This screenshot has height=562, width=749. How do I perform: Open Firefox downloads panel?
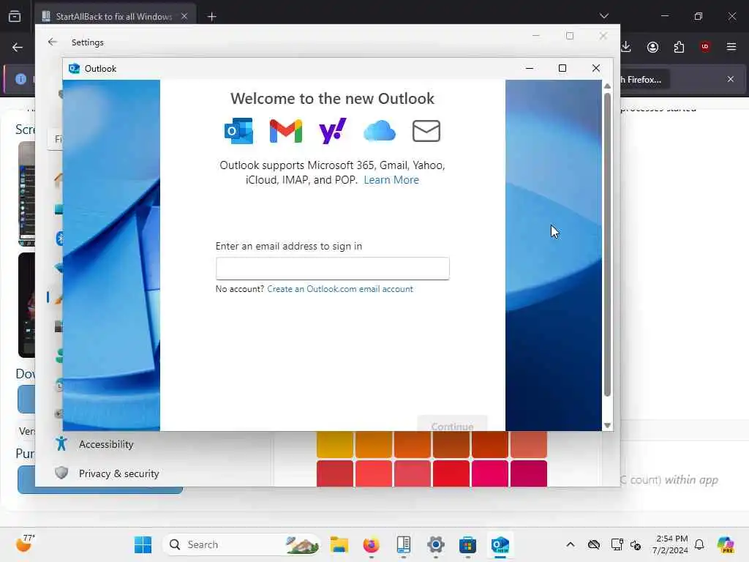click(x=626, y=47)
